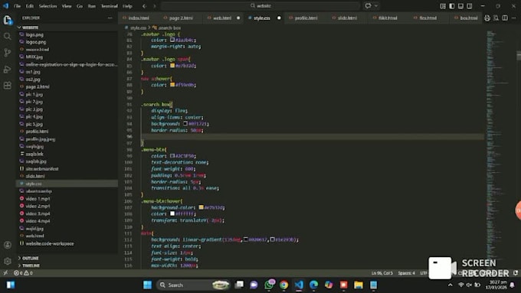Click the Spaces: 4 indentation setting
The height and width of the screenshot is (293, 521).
tap(406, 273)
